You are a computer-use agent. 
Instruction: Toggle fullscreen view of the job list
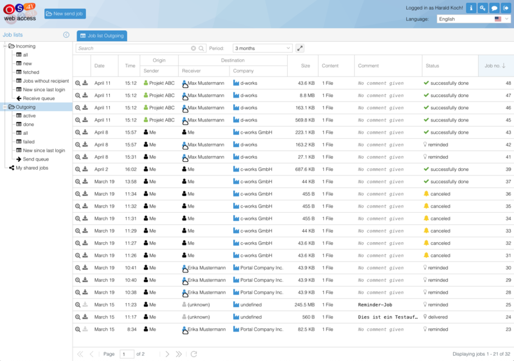pyautogui.click(x=300, y=48)
